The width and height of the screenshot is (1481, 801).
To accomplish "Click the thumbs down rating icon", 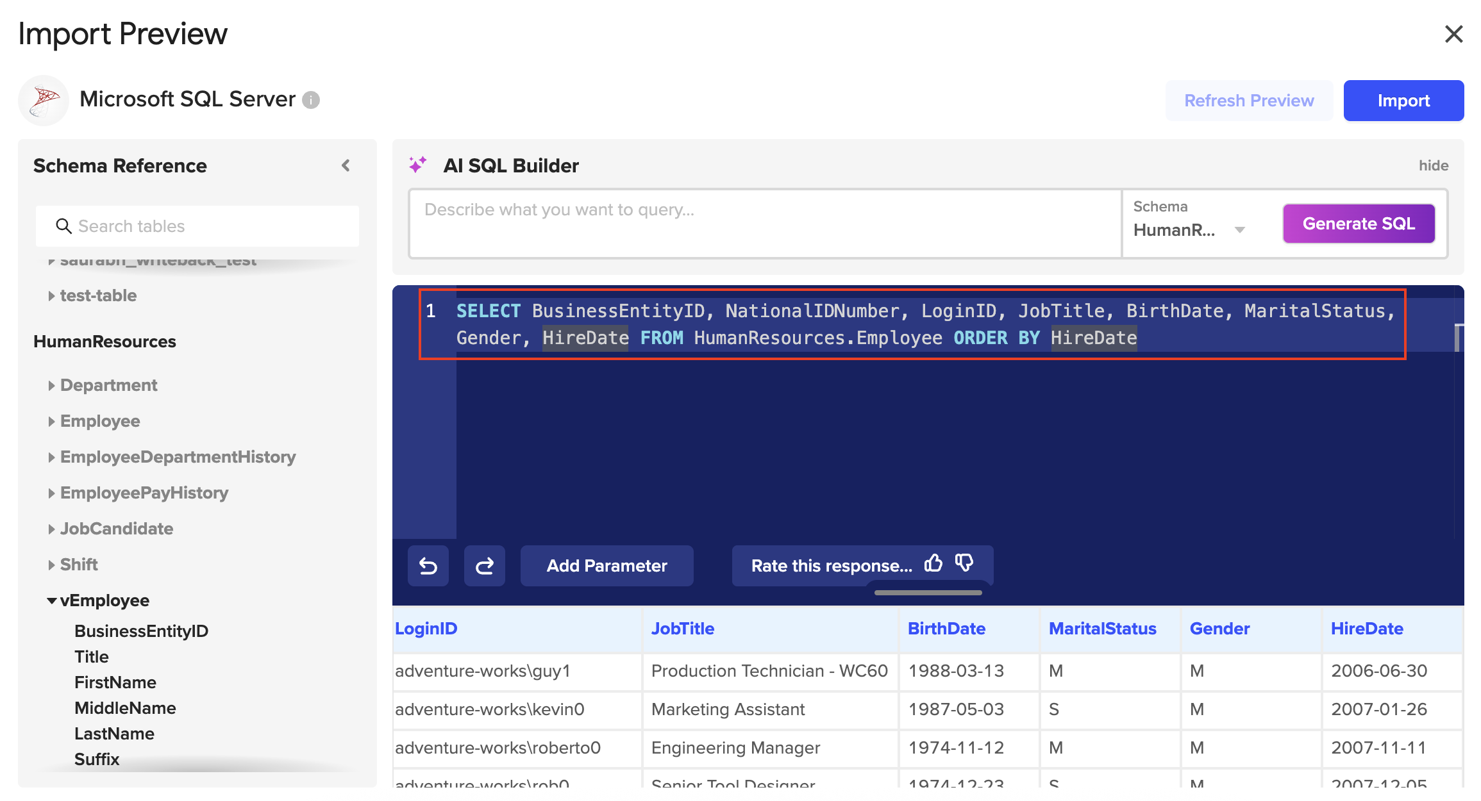I will [x=964, y=563].
